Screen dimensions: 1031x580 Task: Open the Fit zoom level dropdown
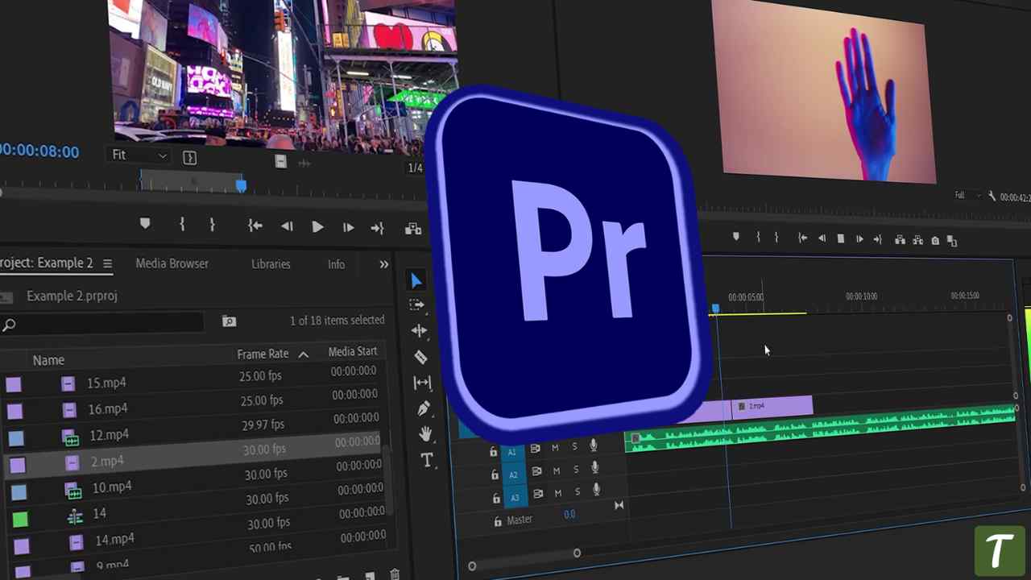click(139, 155)
